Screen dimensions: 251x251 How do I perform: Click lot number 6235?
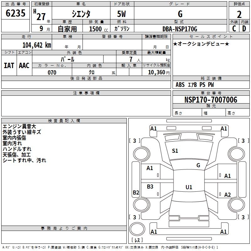(15, 13)
